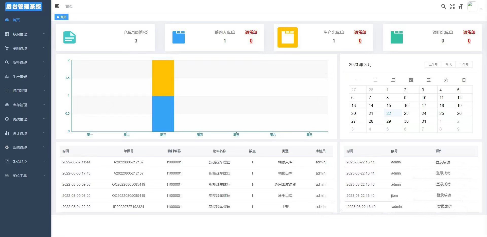Select the highlighted date 22 on calendar
Viewport: 487px width, 237px height.
pos(389,113)
